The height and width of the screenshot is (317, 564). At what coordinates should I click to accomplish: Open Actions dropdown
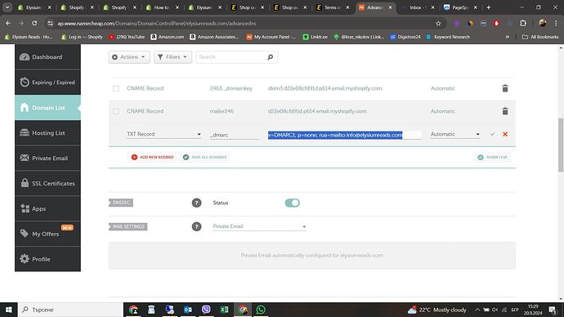pos(129,57)
